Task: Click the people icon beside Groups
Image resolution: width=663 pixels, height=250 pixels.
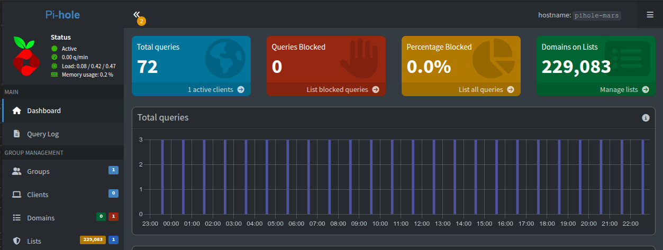Action: [x=17, y=171]
